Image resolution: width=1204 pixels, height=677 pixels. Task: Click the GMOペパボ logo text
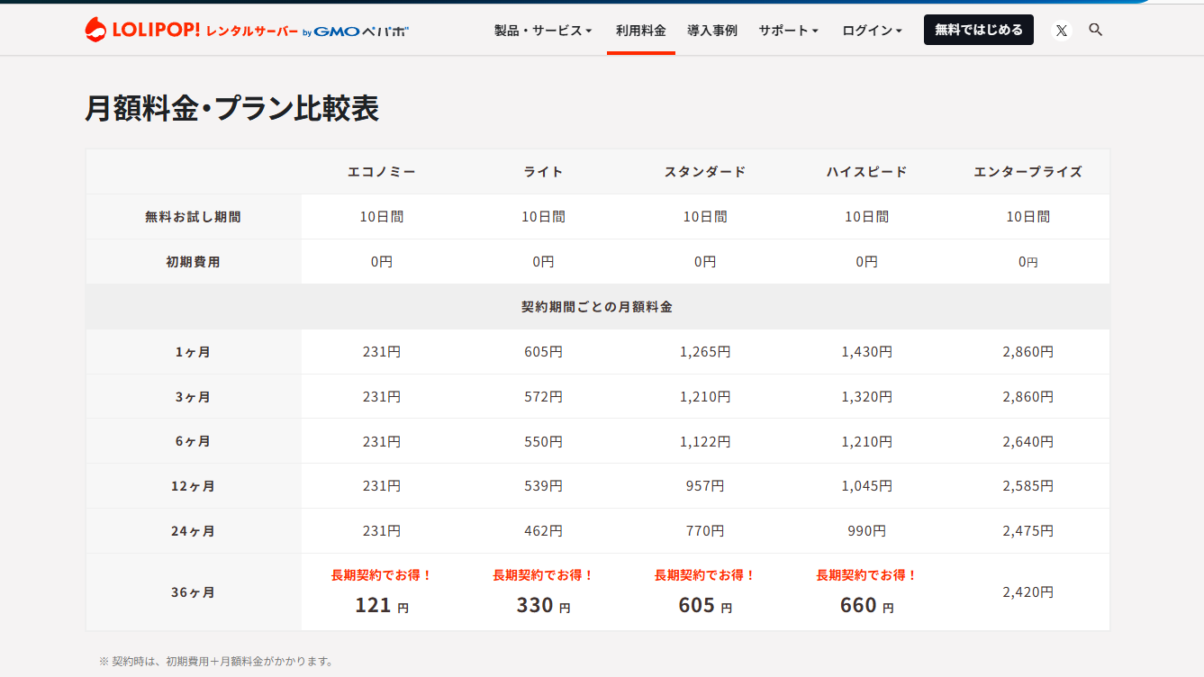[360, 31]
